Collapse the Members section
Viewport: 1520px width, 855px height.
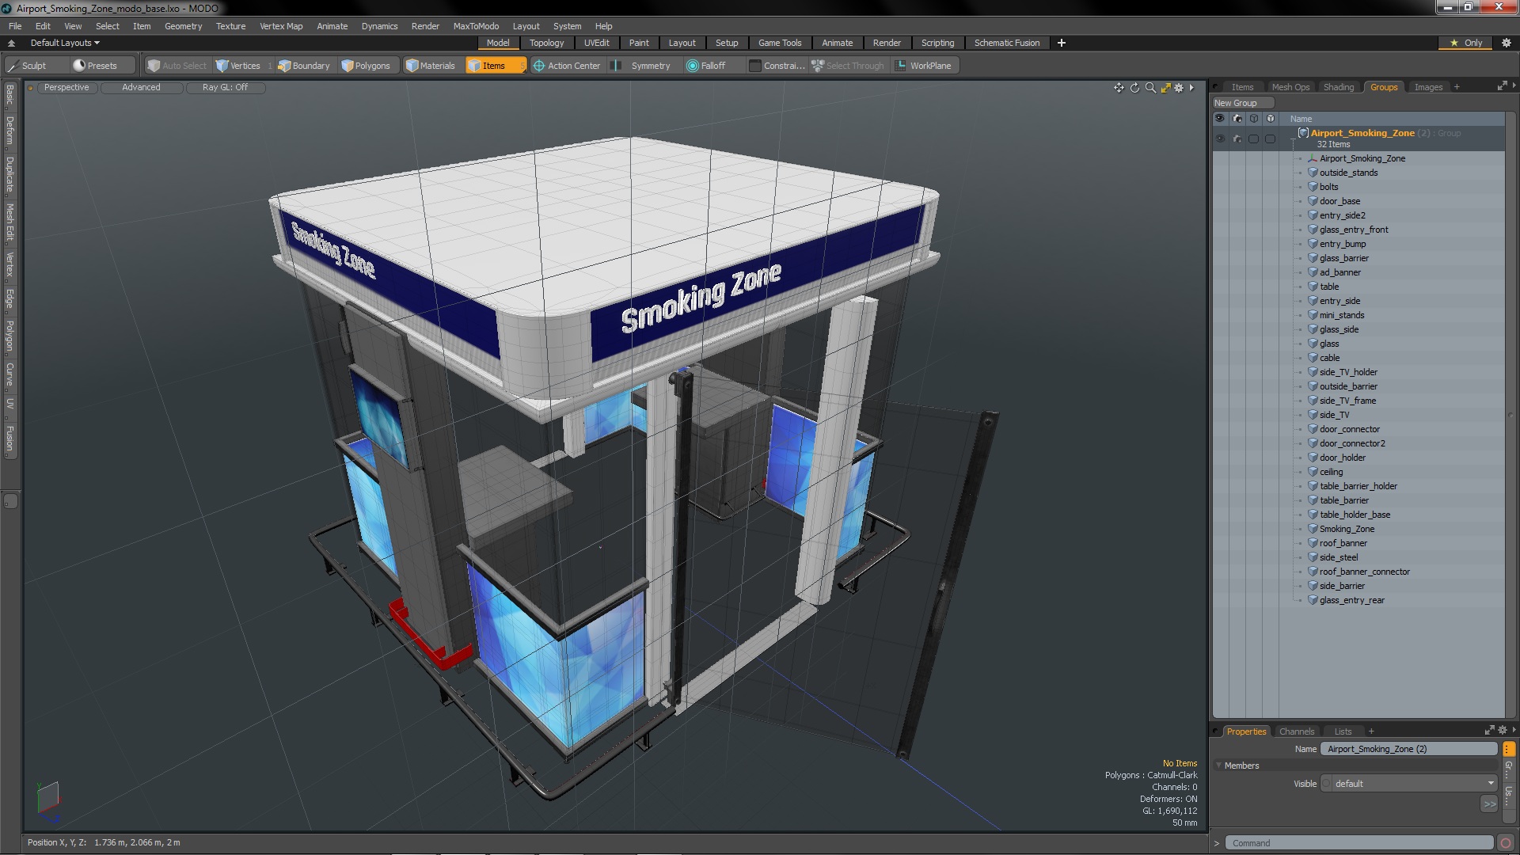coord(1219,766)
